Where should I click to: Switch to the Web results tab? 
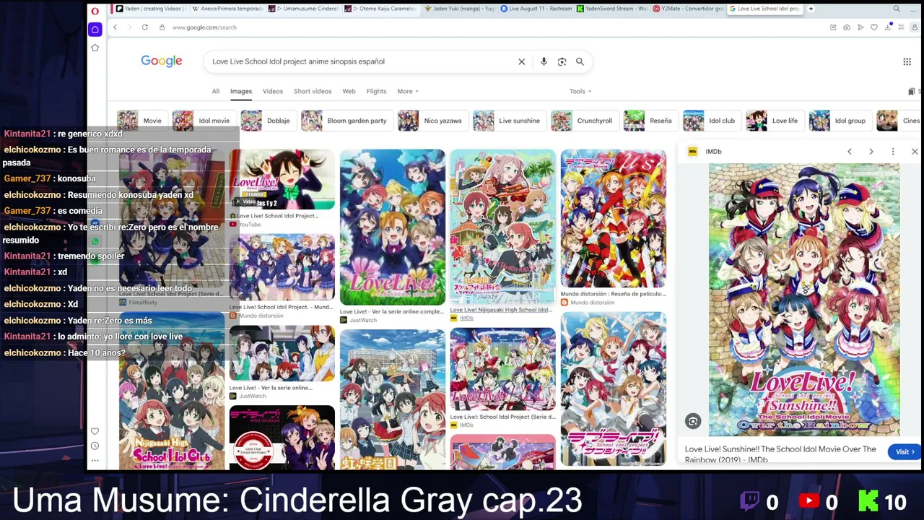click(x=349, y=92)
